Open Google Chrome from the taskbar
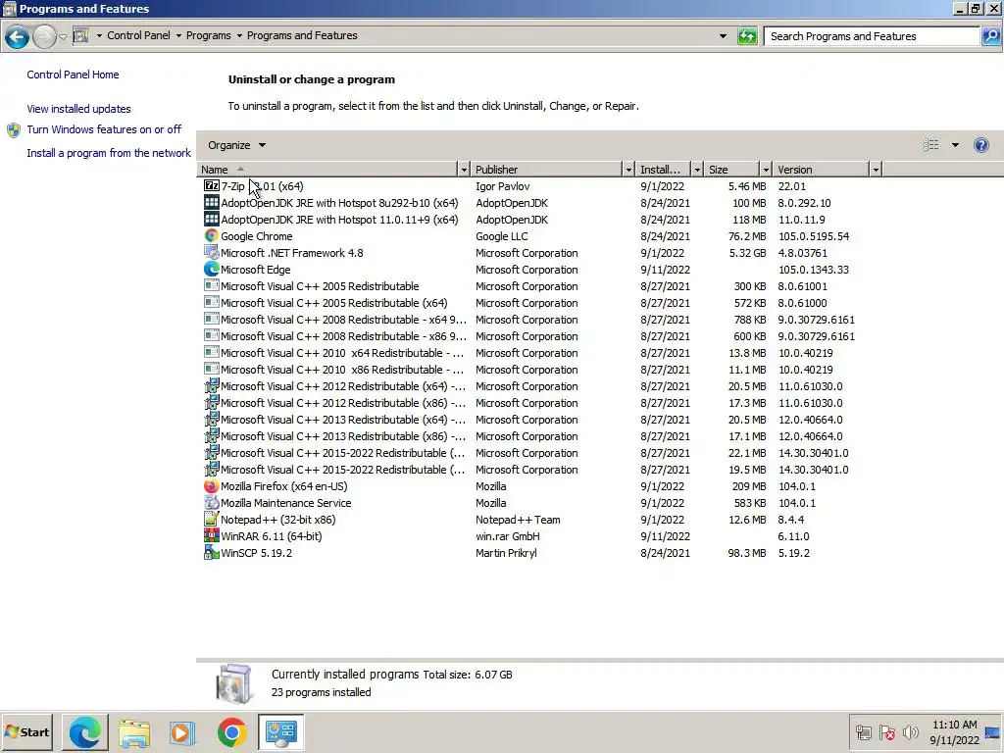The width and height of the screenshot is (1004, 753). click(231, 731)
